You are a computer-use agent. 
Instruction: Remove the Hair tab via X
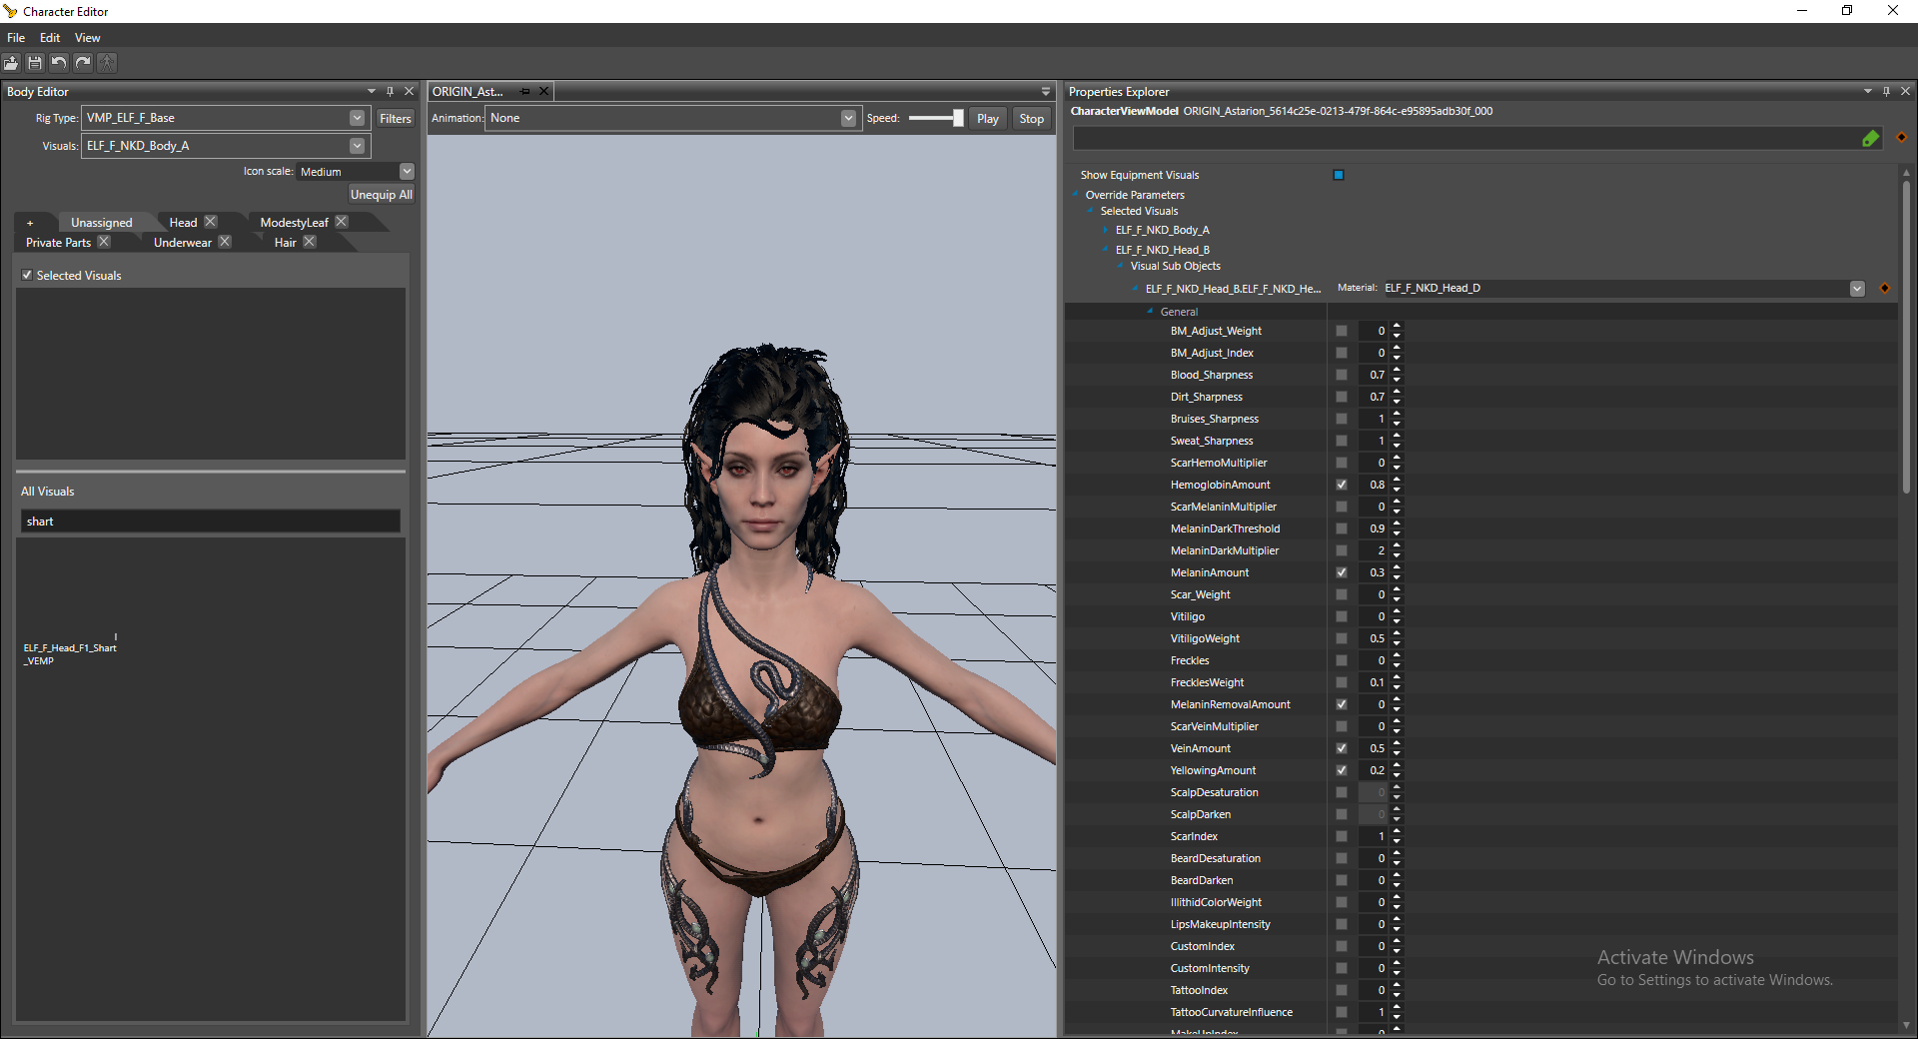click(x=310, y=242)
